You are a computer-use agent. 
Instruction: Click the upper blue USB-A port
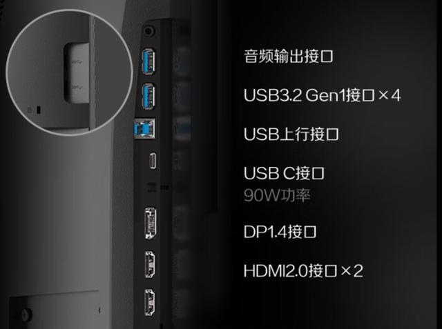(148, 61)
